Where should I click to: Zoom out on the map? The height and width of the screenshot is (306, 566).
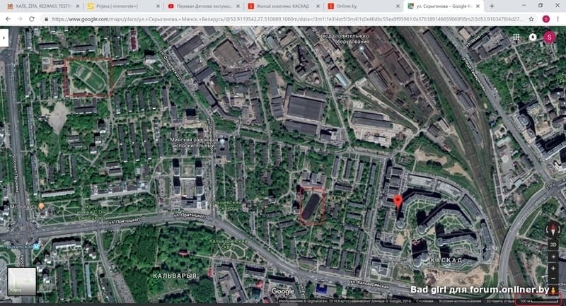pos(553,279)
